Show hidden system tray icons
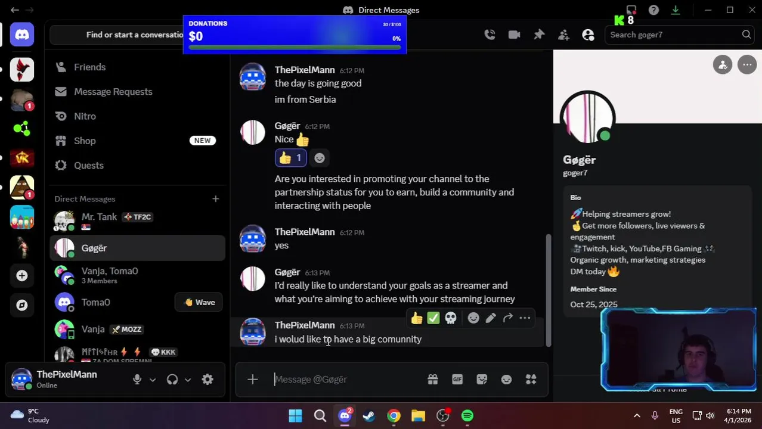This screenshot has height=429, width=762. 637,416
